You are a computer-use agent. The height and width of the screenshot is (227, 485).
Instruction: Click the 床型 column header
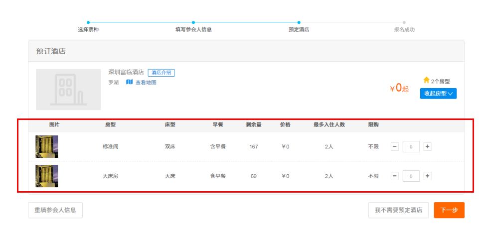[170, 125]
